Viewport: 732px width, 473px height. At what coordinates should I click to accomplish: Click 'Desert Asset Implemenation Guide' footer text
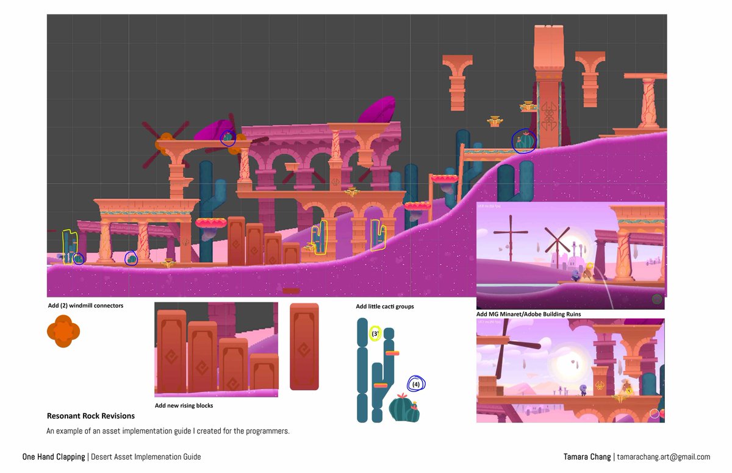click(146, 457)
